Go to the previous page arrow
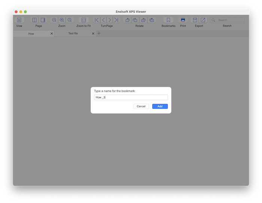This screenshot has height=203, width=262. (103, 20)
